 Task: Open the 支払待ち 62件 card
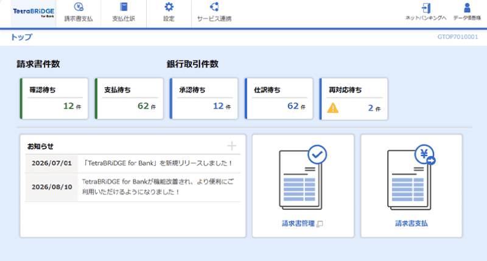(129, 99)
